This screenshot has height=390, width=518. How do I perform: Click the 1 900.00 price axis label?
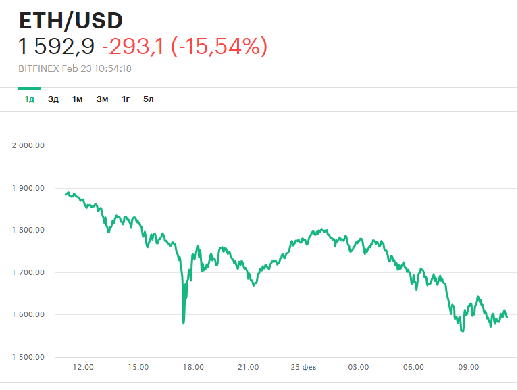pyautogui.click(x=28, y=188)
